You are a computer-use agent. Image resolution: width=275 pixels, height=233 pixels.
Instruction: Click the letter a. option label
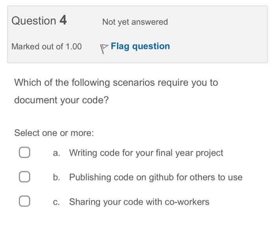pyautogui.click(x=57, y=153)
